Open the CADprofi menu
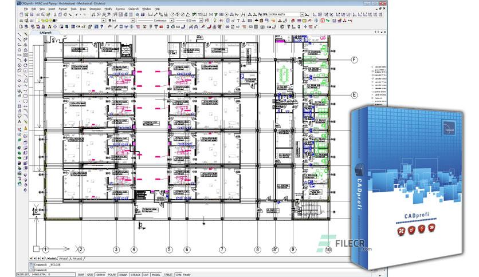The width and height of the screenshot is (479, 277). (x=134, y=9)
